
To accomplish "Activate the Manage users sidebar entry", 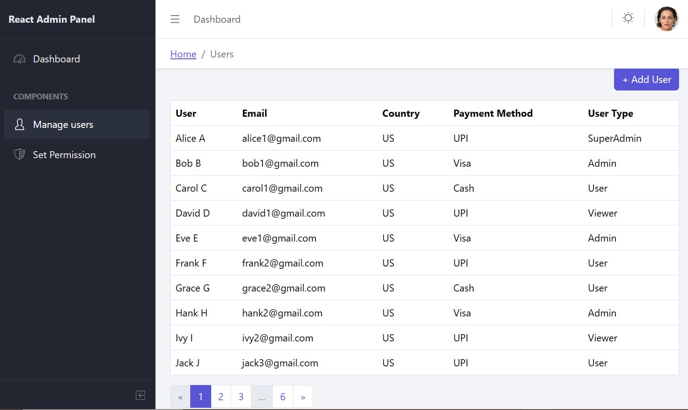I will coord(63,124).
